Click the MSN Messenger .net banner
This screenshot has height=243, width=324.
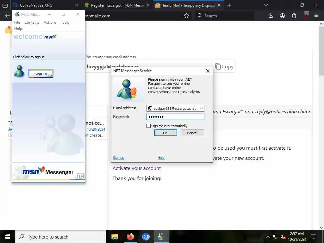[x=48, y=172]
